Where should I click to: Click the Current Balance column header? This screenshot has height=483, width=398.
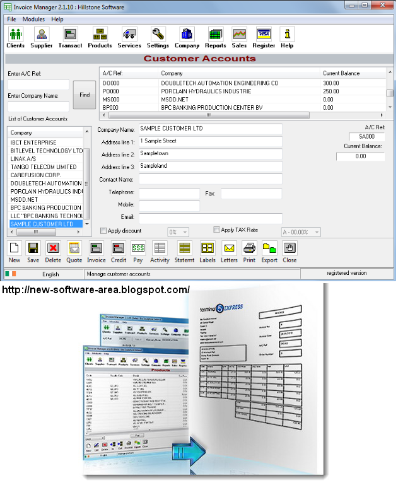pyautogui.click(x=353, y=73)
